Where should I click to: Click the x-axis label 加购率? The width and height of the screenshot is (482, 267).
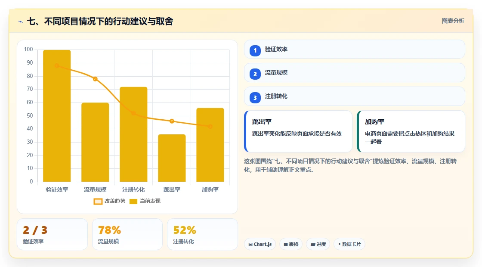click(210, 190)
